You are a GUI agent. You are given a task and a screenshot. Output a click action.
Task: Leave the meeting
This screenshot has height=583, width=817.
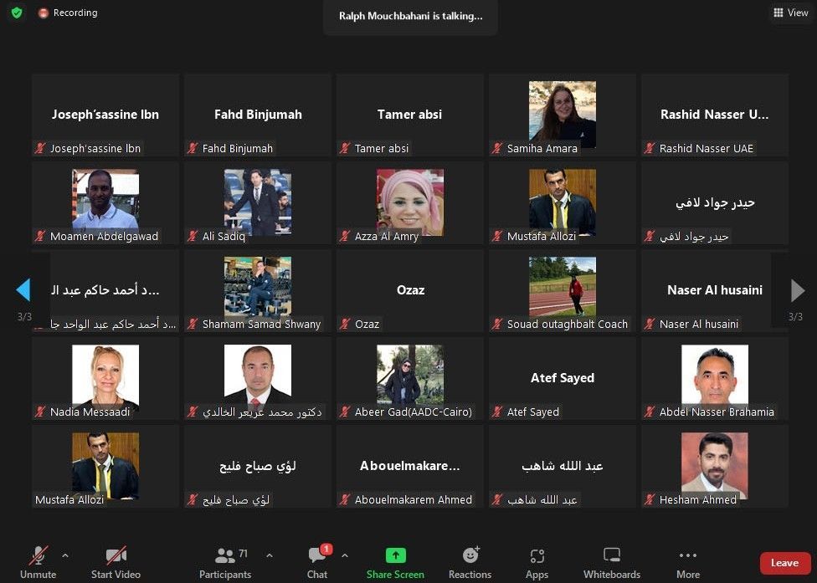point(784,563)
